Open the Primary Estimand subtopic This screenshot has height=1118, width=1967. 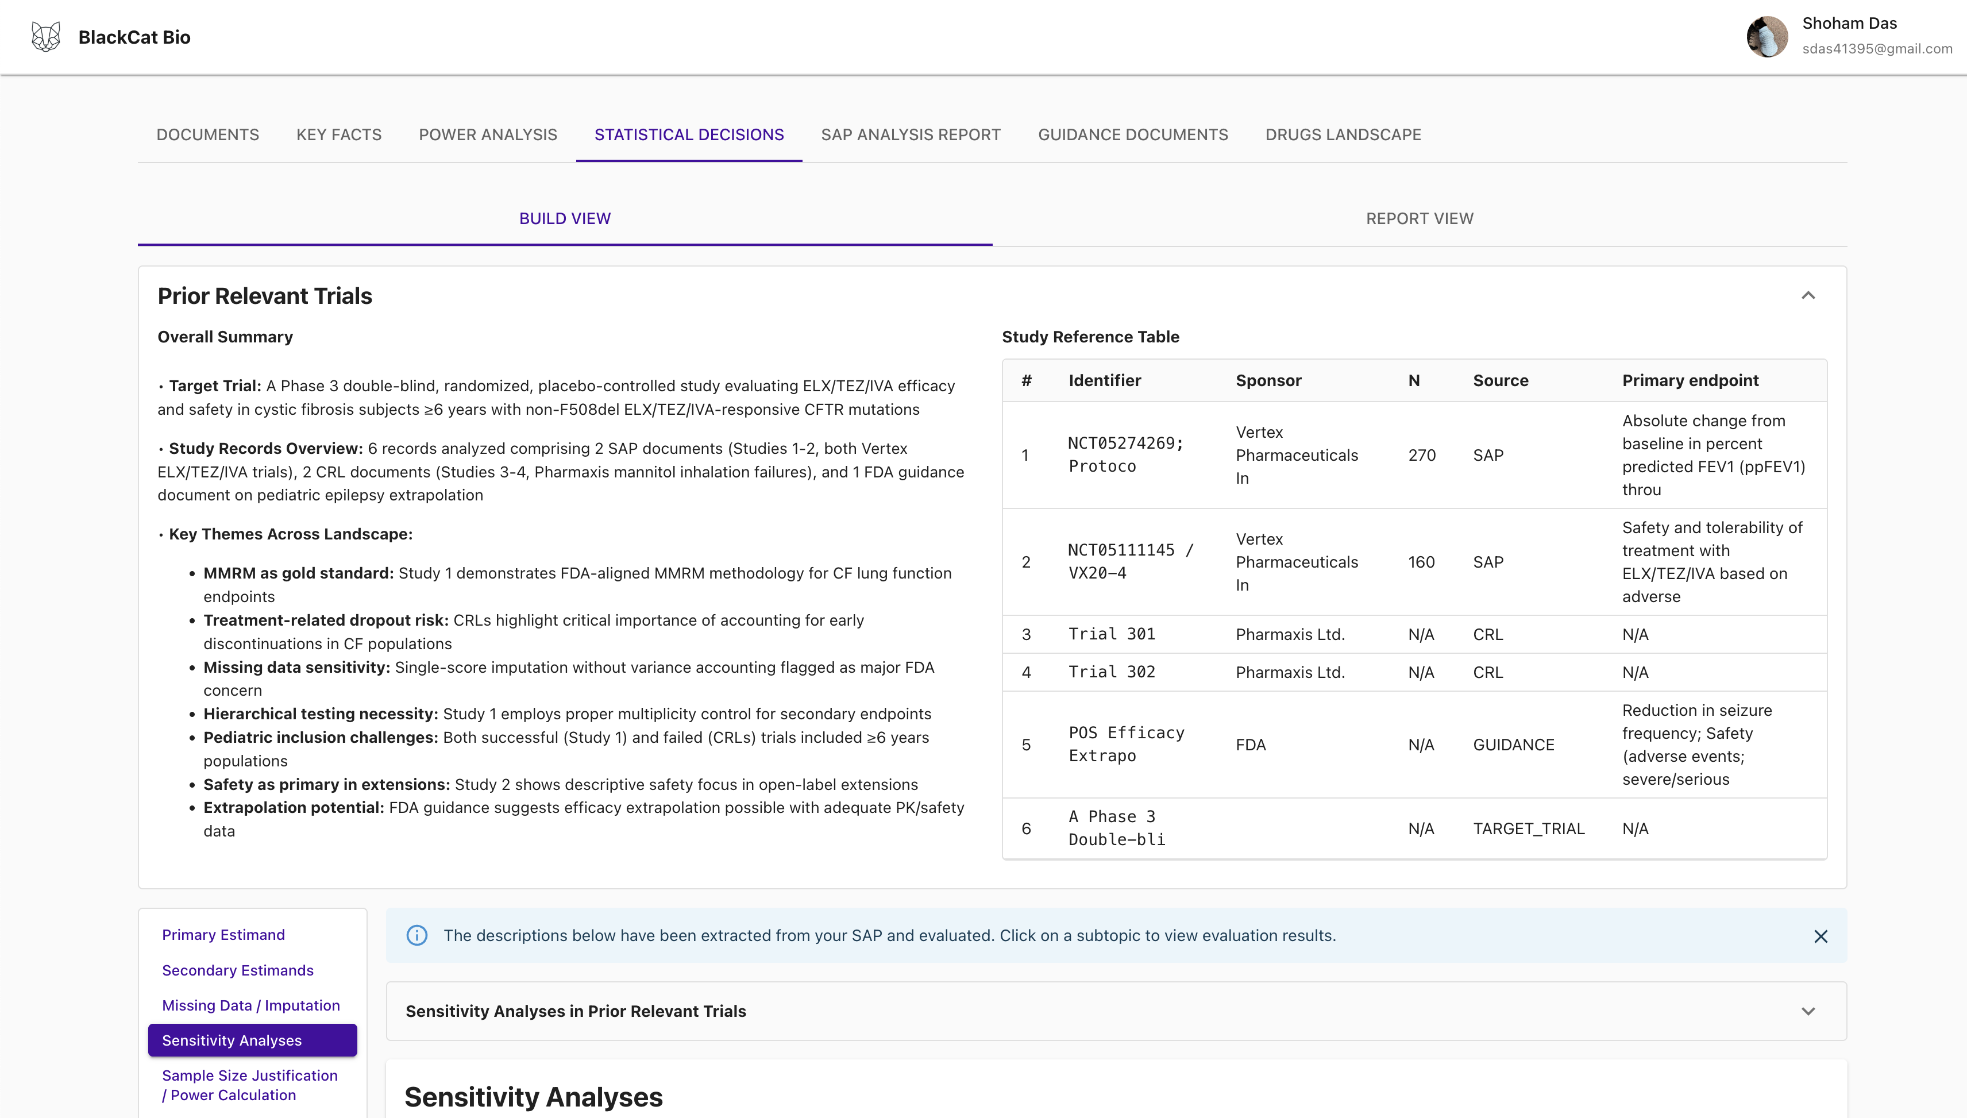(x=223, y=935)
